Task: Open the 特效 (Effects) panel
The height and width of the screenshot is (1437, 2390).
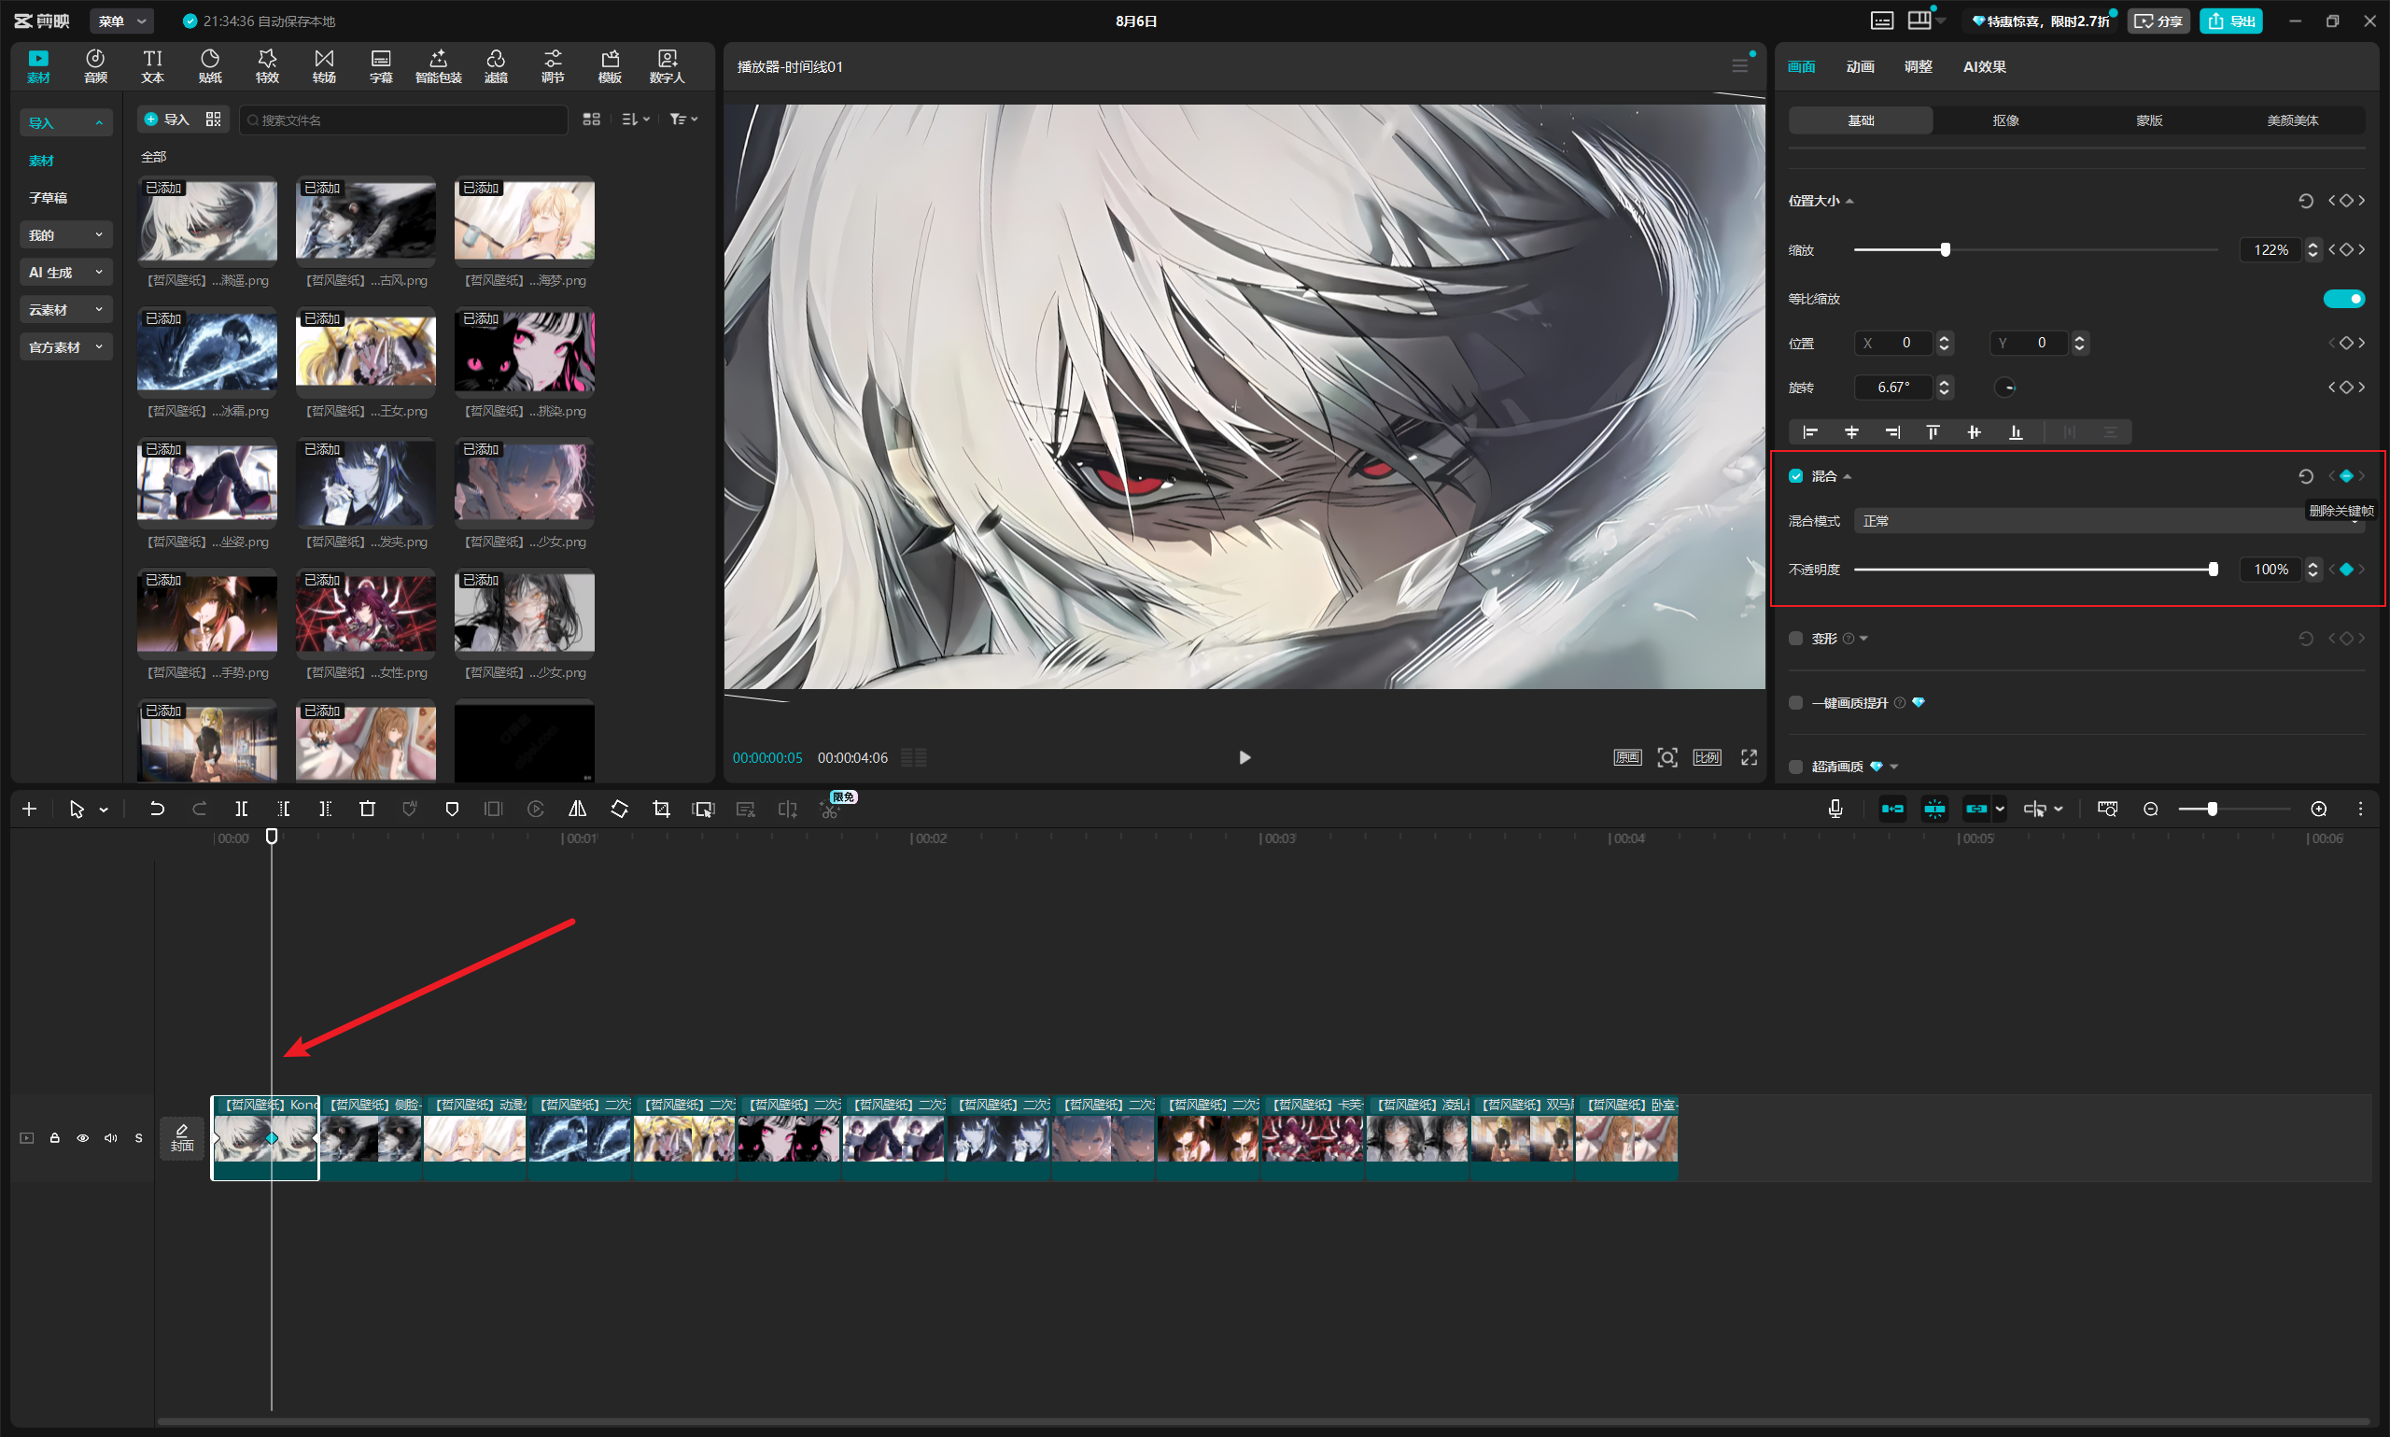Action: click(x=267, y=66)
